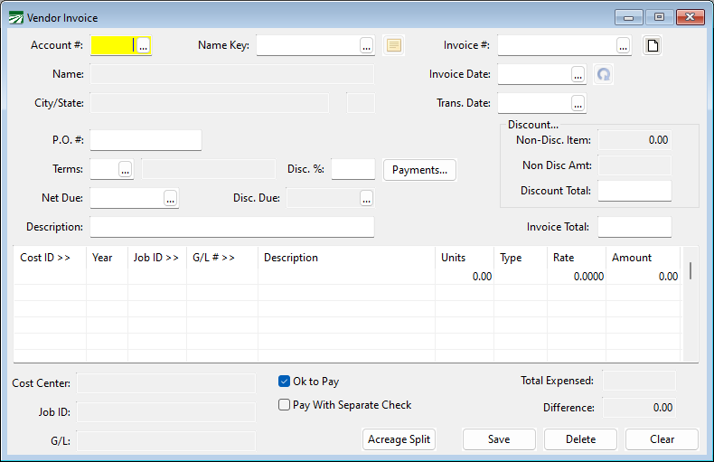This screenshot has width=714, height=462.
Task: Click the Payments... button
Action: point(420,170)
